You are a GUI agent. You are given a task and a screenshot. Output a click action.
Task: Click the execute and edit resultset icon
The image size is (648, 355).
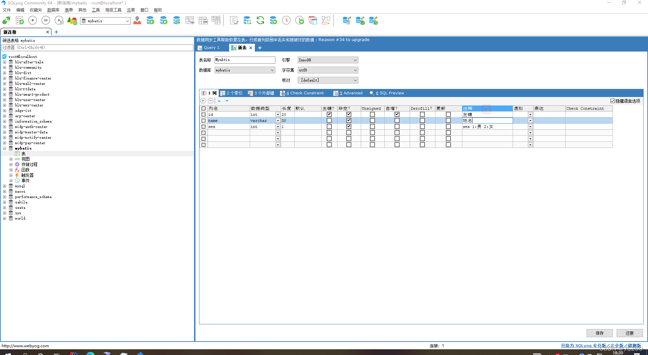[59, 21]
